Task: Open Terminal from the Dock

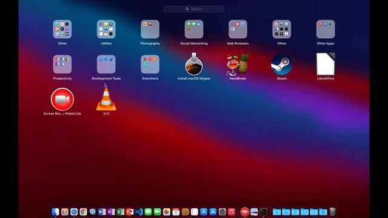Action: pyautogui.click(x=263, y=212)
